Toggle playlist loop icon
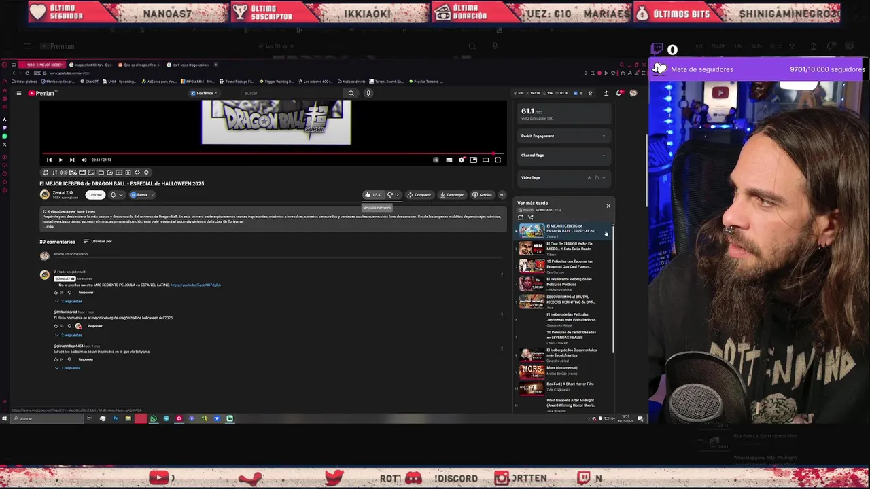Viewport: 870px width, 489px height. tap(521, 217)
